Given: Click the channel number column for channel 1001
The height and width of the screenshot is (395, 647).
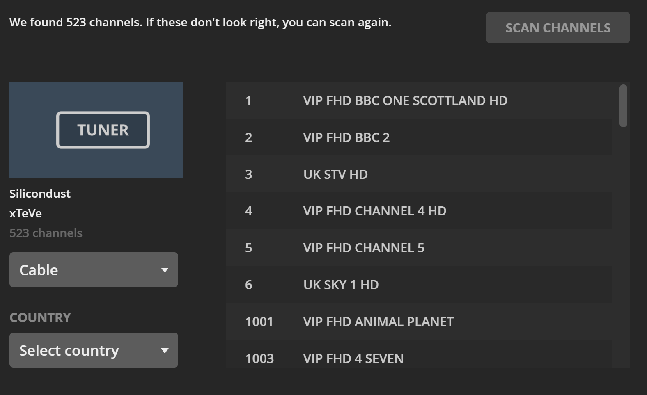Looking at the screenshot, I should 259,322.
